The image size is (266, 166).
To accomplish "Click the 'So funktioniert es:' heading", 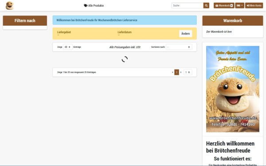I will tap(233, 159).
